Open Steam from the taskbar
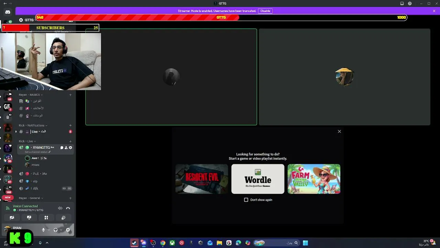This screenshot has height=248, width=440. click(x=134, y=243)
